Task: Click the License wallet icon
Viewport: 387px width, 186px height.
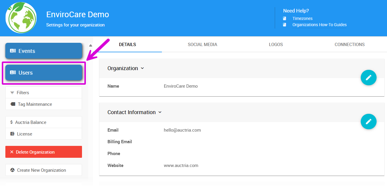Action: [12, 134]
